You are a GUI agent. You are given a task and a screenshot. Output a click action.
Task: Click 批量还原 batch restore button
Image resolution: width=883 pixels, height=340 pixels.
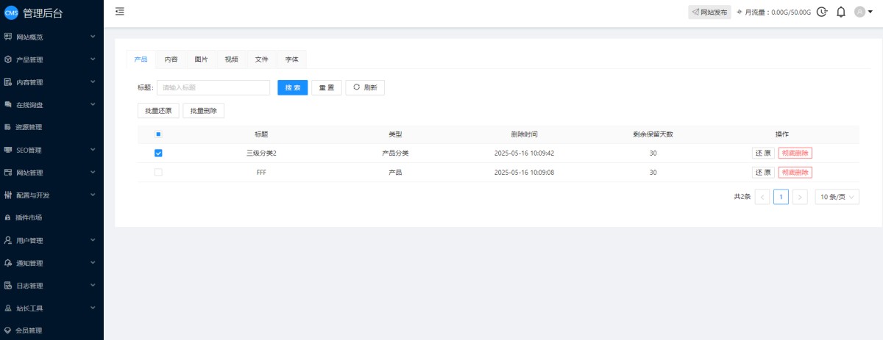[158, 111]
